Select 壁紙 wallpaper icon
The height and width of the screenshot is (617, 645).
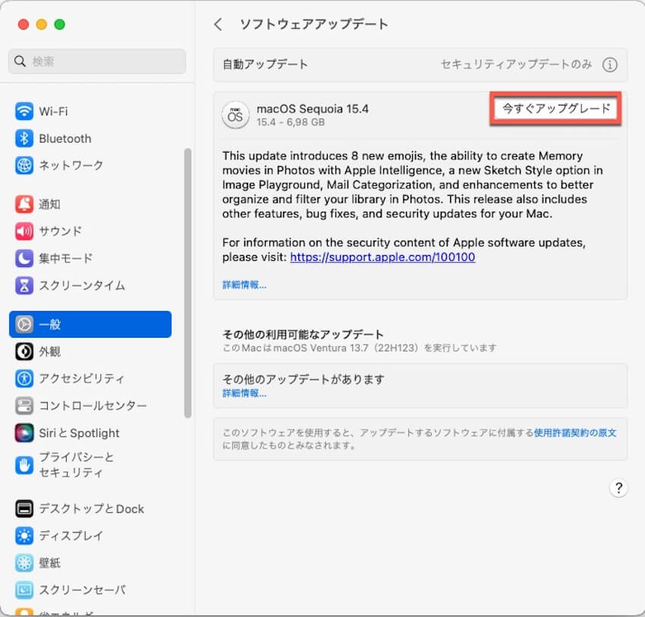(24, 562)
